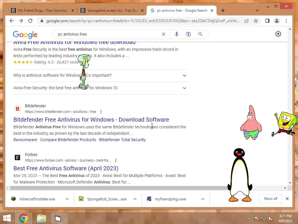Viewport: 298px width, 224px height.
Task: Go to the Google logo homepage
Action: click(25, 34)
